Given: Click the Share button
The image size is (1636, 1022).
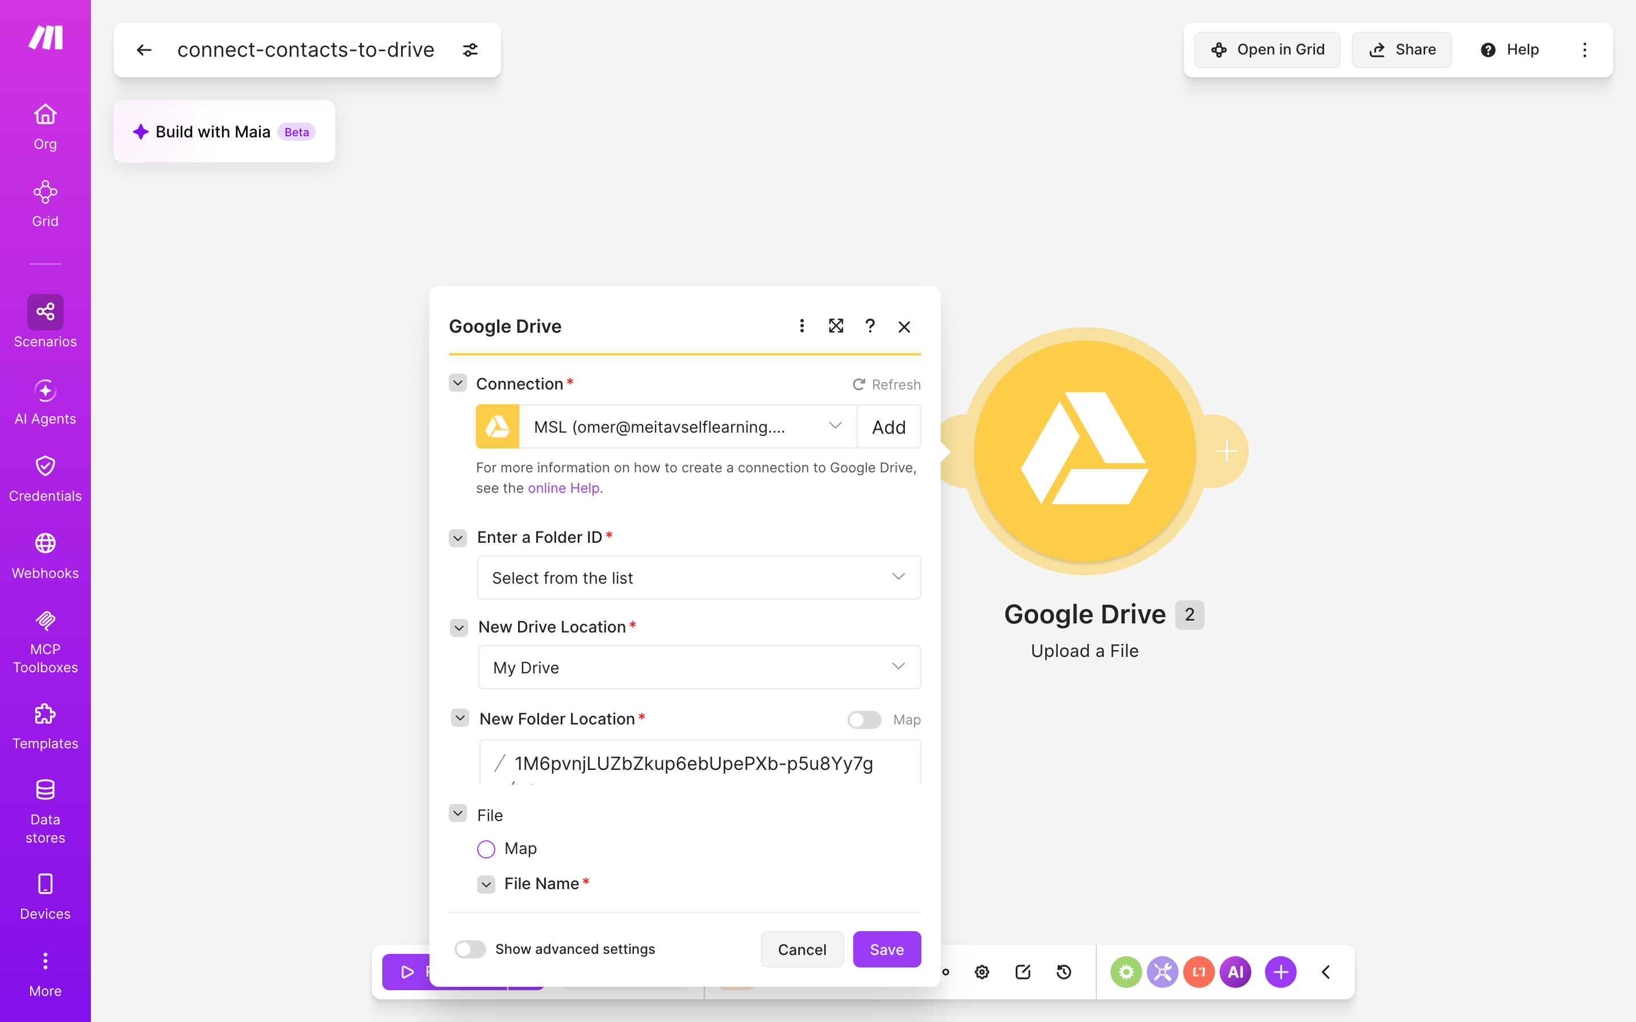Looking at the screenshot, I should [x=1401, y=50].
